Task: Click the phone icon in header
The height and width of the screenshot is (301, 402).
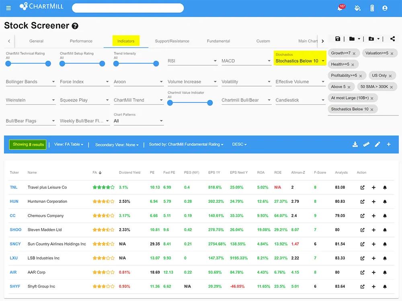Action: [x=372, y=8]
